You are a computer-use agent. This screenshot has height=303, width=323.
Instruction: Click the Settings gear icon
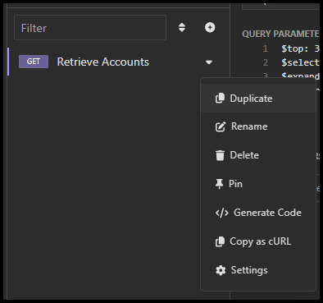point(221,270)
